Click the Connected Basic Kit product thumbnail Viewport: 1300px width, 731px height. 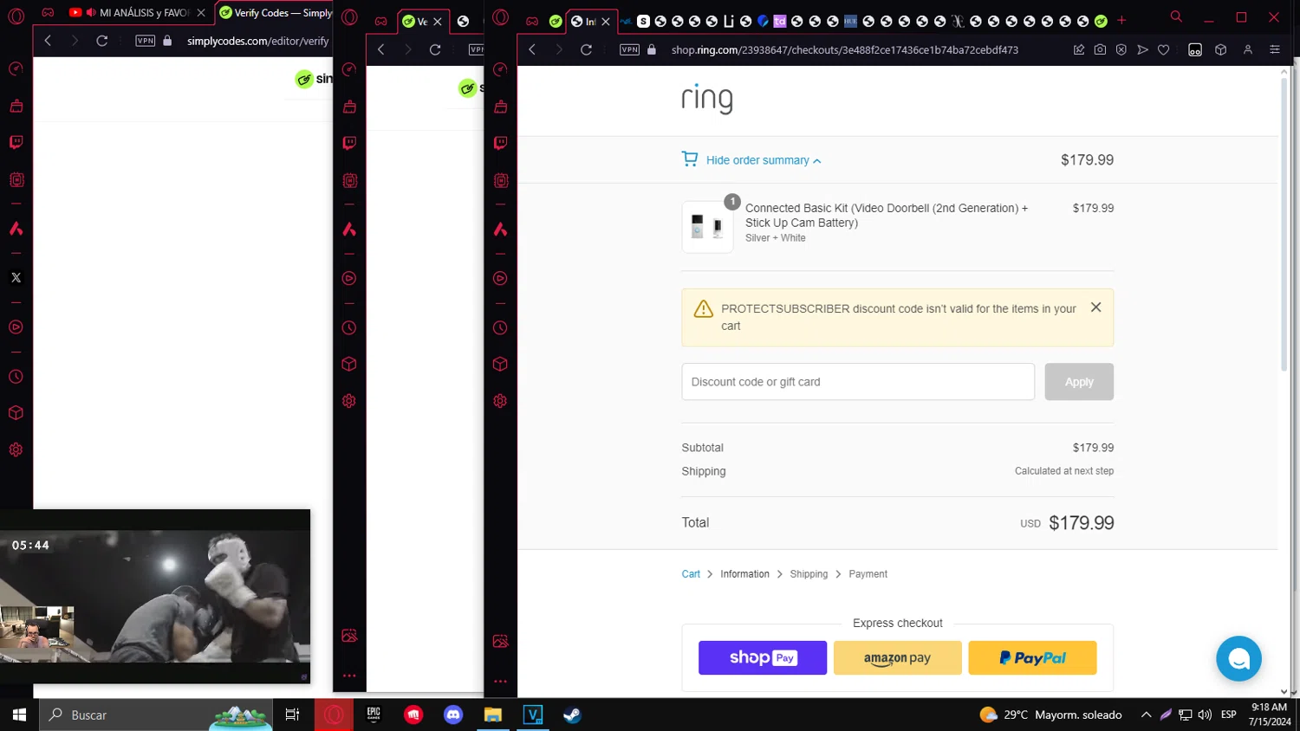click(x=707, y=227)
